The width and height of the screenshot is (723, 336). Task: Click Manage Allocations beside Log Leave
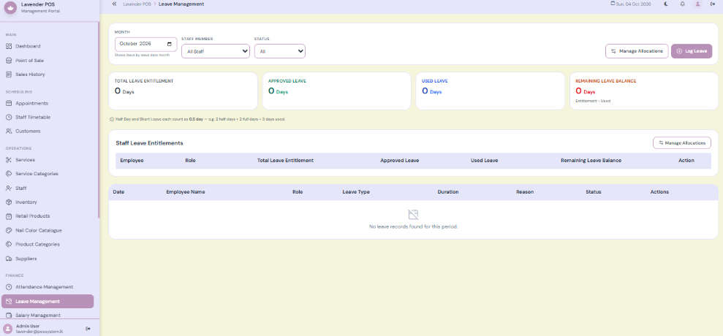[637, 51]
